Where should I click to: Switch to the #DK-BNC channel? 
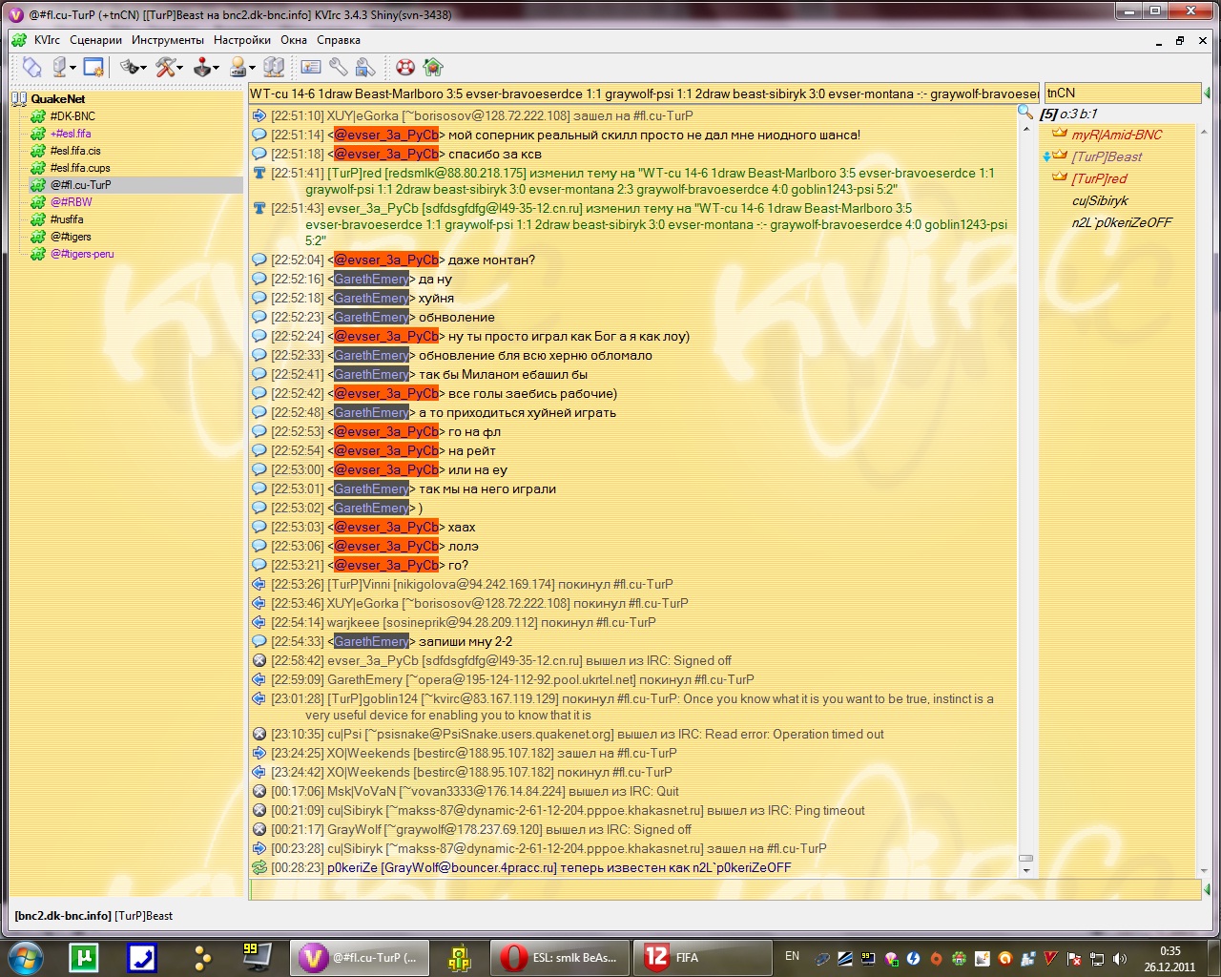pyautogui.click(x=72, y=116)
